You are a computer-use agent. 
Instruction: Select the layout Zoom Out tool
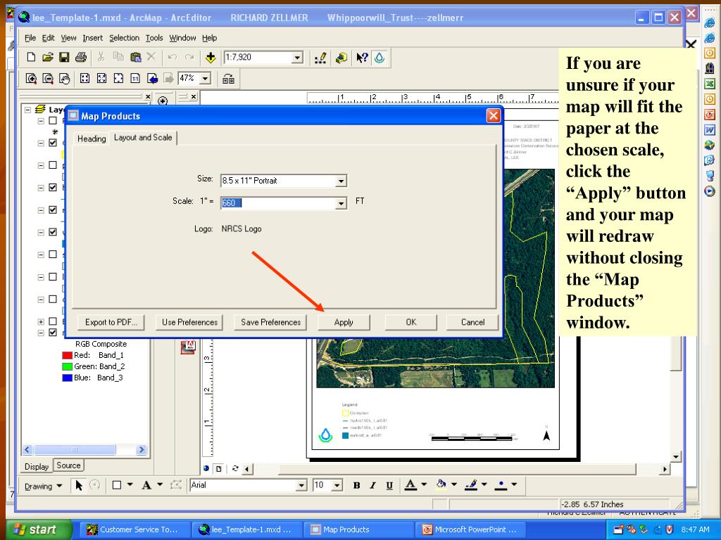48,79
